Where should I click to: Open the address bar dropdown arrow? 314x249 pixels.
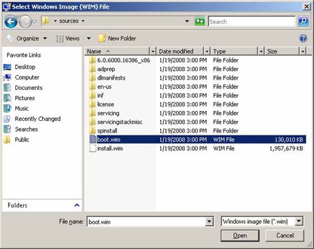point(187,21)
